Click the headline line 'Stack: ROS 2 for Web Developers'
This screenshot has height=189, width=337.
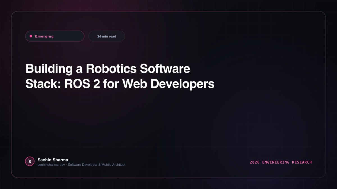tap(120, 84)
